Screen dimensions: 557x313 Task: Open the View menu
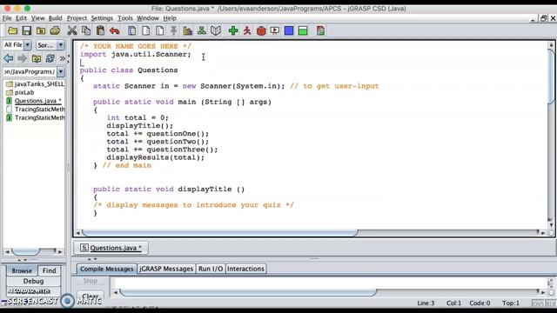pos(37,18)
